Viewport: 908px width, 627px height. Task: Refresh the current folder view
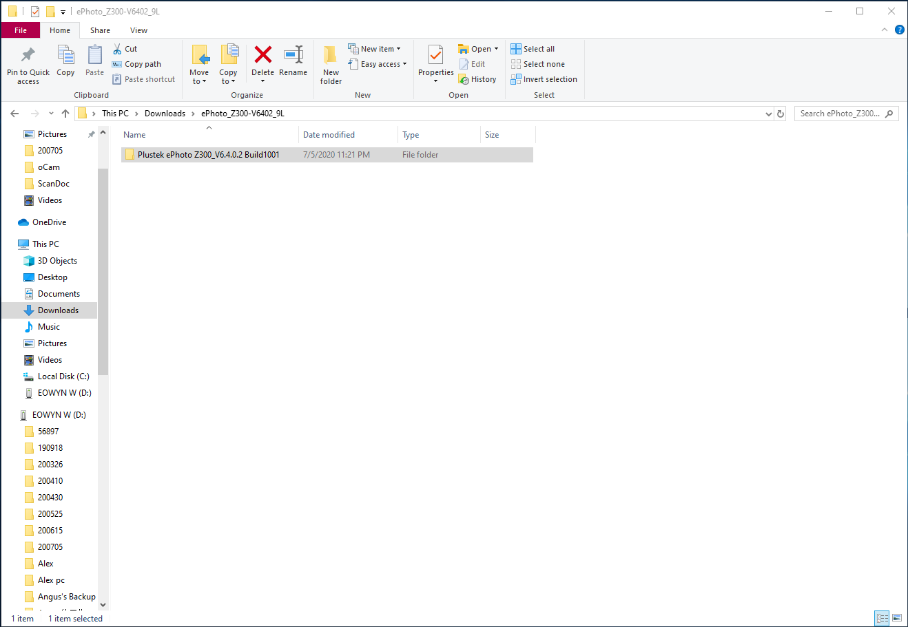pos(781,114)
